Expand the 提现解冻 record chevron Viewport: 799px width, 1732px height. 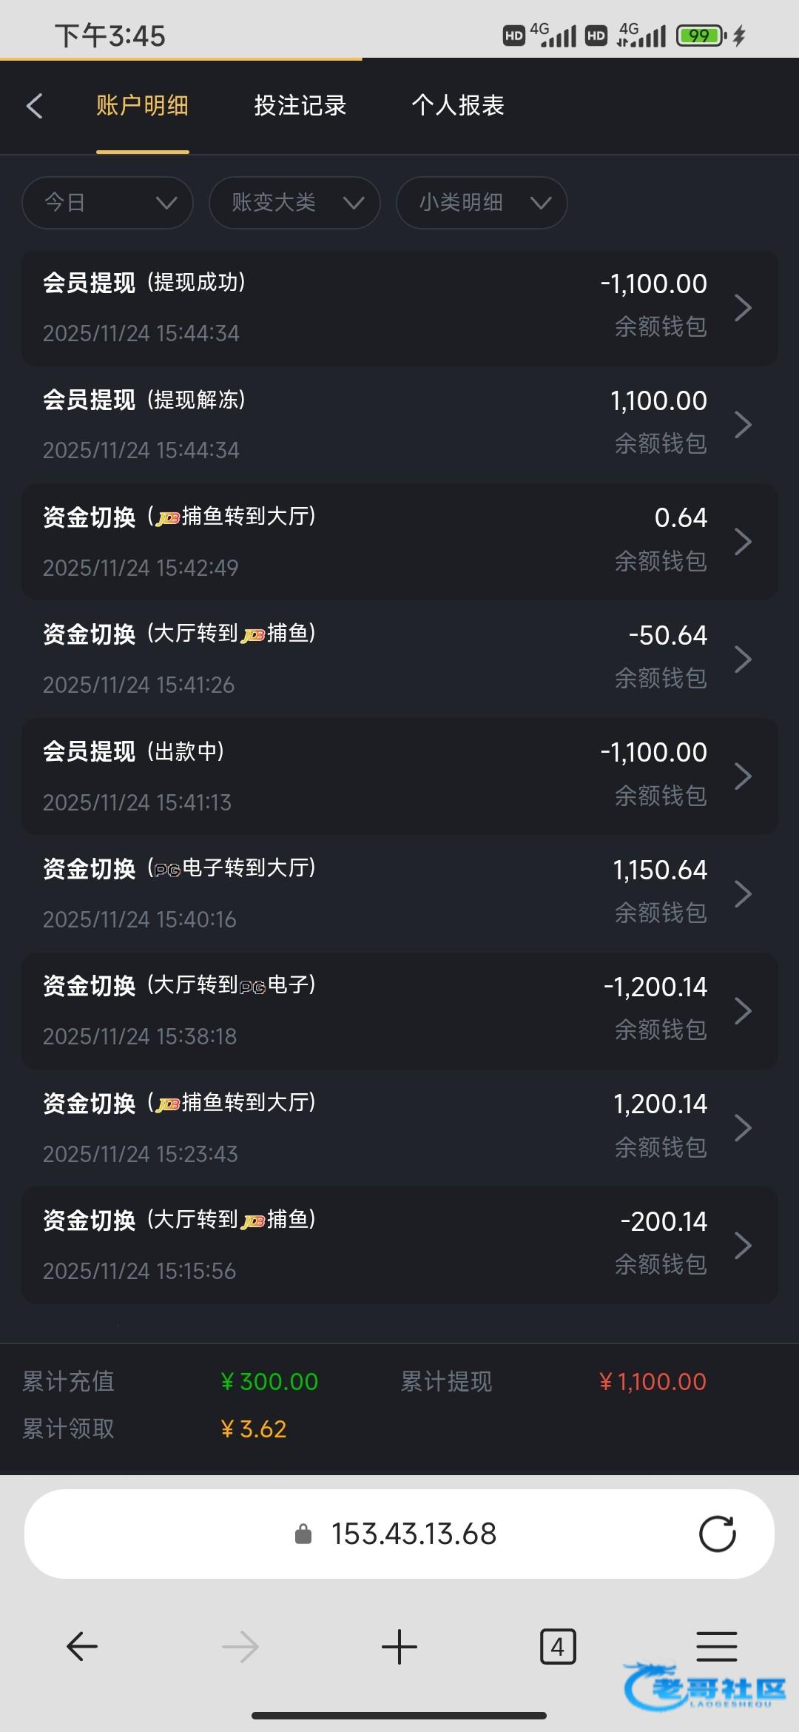point(743,425)
